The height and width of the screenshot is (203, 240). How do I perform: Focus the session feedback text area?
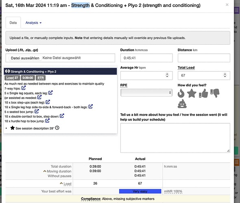175,138
